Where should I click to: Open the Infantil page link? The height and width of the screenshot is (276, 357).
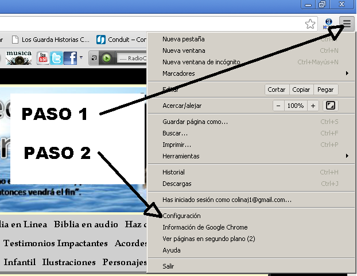20,262
